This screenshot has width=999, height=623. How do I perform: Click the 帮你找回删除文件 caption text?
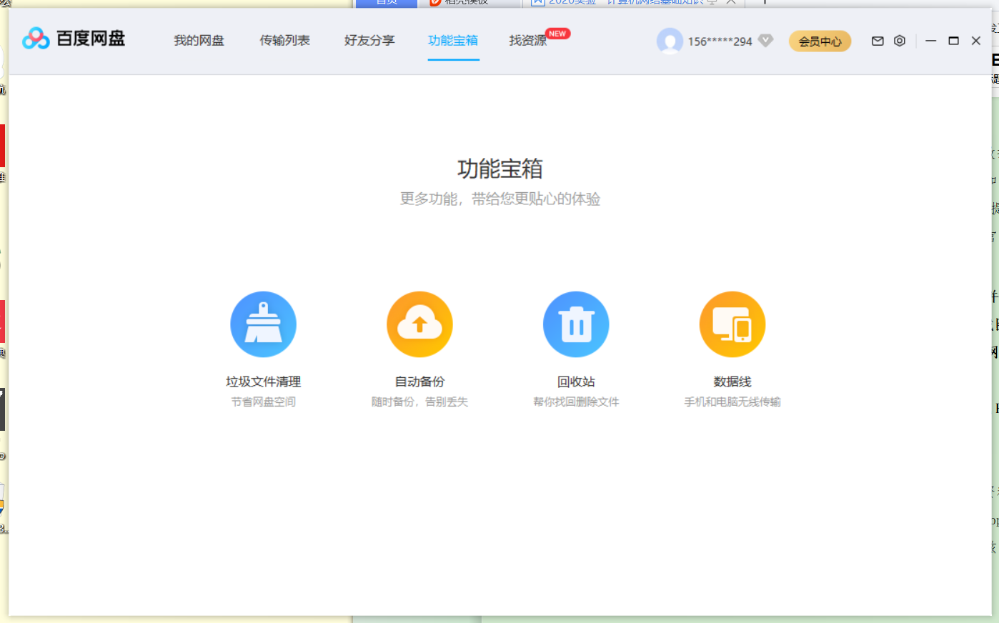click(576, 402)
